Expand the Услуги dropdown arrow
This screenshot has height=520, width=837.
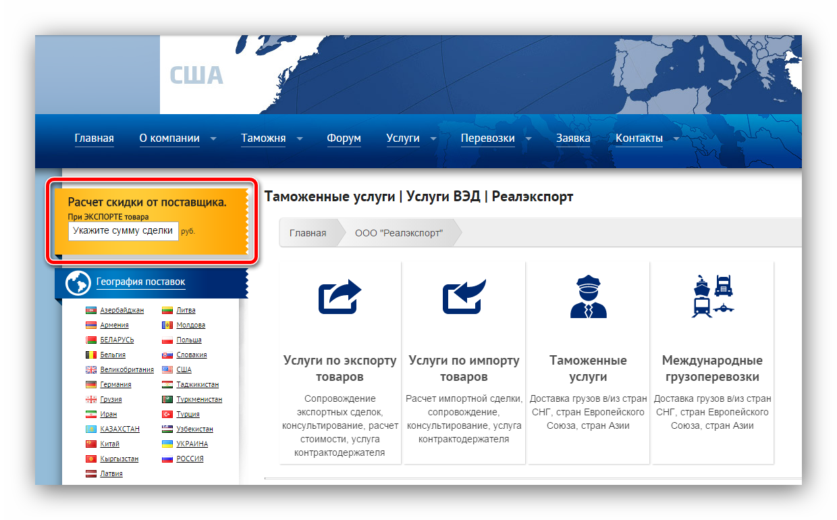tap(433, 139)
